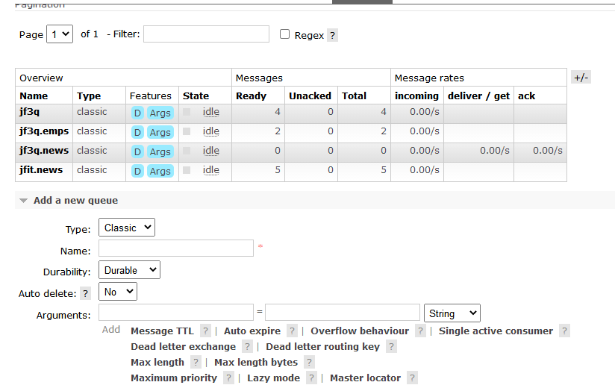Click the Args badge for jf3q.news
615x388 pixels.
coord(160,151)
